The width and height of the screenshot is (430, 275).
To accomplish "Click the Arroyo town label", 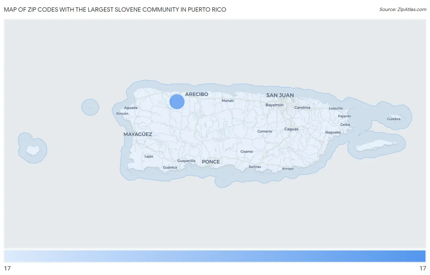I will pyautogui.click(x=287, y=169).
